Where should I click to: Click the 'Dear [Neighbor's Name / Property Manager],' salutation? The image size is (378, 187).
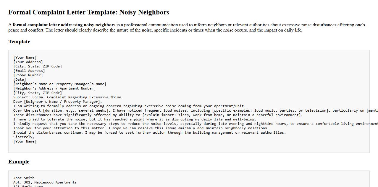tap(58, 102)
